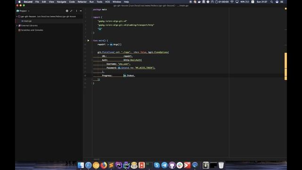Open PhpStorm from the dock

tap(119, 165)
